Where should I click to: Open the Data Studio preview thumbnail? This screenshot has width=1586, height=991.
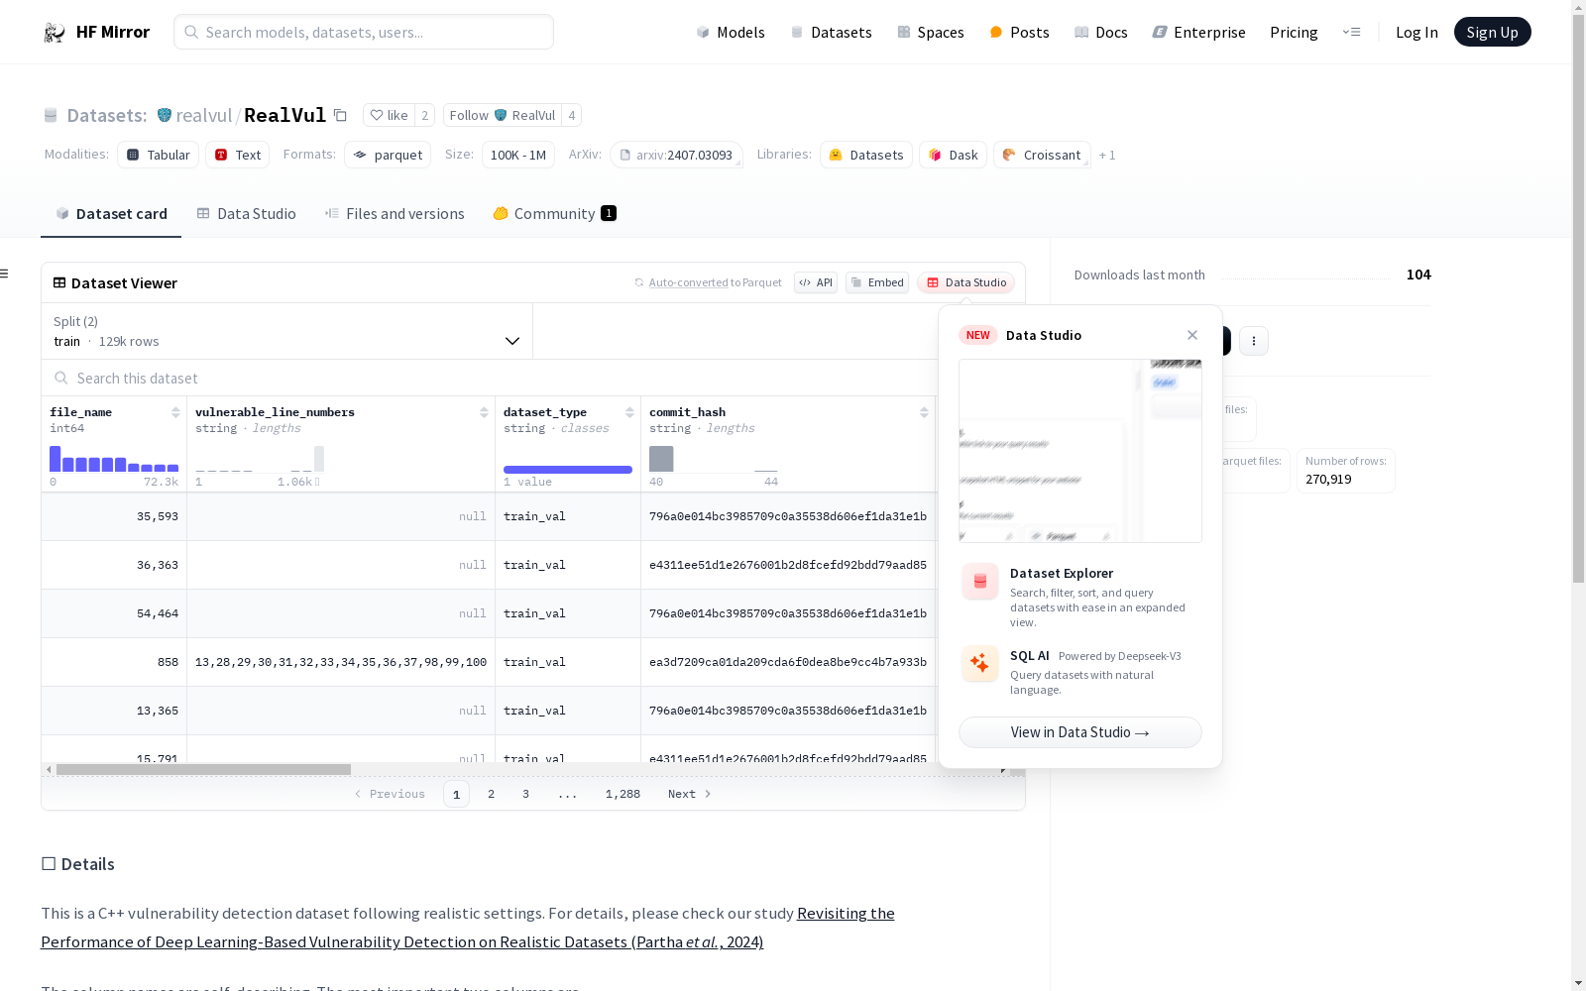click(1080, 451)
